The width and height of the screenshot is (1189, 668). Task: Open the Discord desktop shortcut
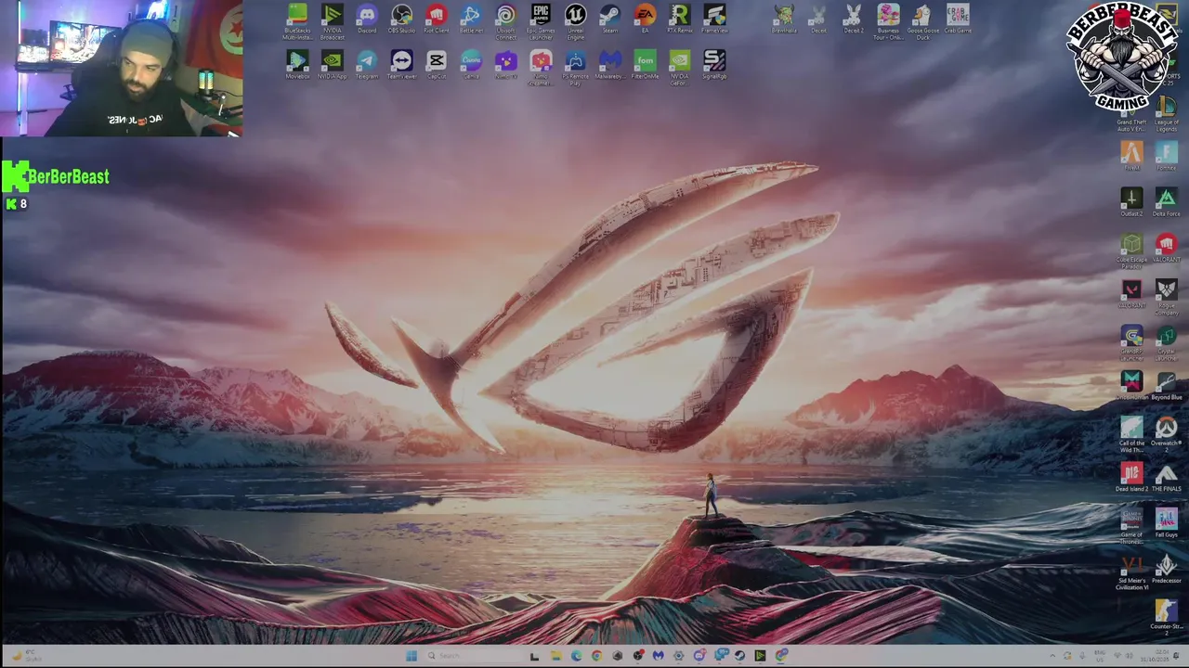point(367,19)
